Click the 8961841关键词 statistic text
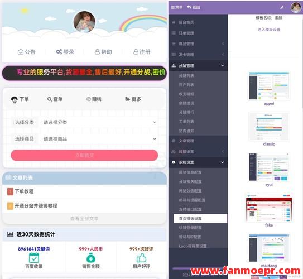This screenshot has width=303, height=279. point(34,249)
